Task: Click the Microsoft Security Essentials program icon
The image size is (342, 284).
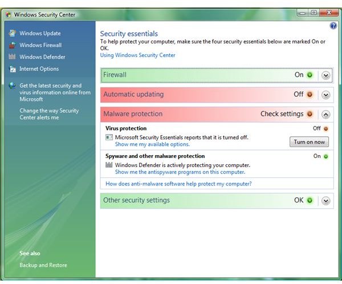Action: (x=109, y=137)
